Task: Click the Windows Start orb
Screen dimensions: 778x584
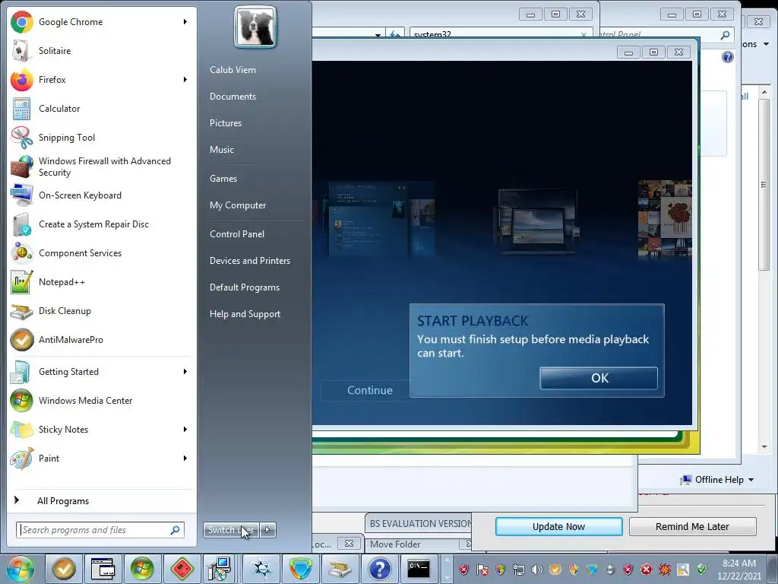Action: tap(21, 569)
